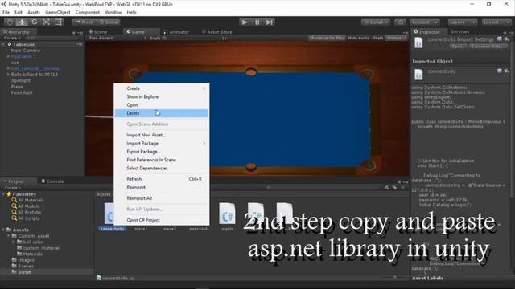
Task: Choose Show in Explorer from context menu
Action: point(161,96)
